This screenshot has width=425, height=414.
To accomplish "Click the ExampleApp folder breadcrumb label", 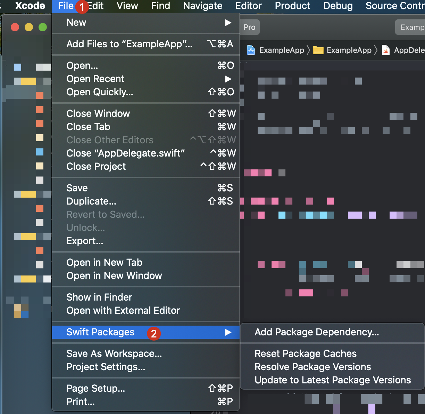I will click(x=349, y=50).
